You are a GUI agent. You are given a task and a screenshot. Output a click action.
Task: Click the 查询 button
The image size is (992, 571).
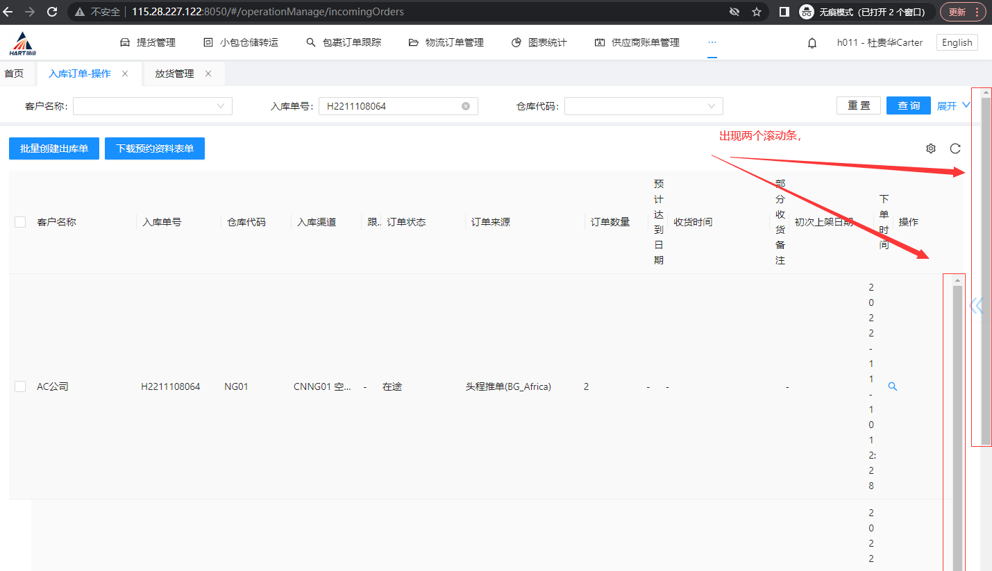(x=908, y=105)
